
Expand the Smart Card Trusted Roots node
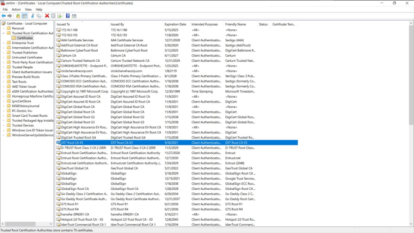[3, 116]
